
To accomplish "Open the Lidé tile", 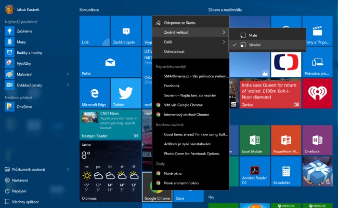I will (x=95, y=31).
